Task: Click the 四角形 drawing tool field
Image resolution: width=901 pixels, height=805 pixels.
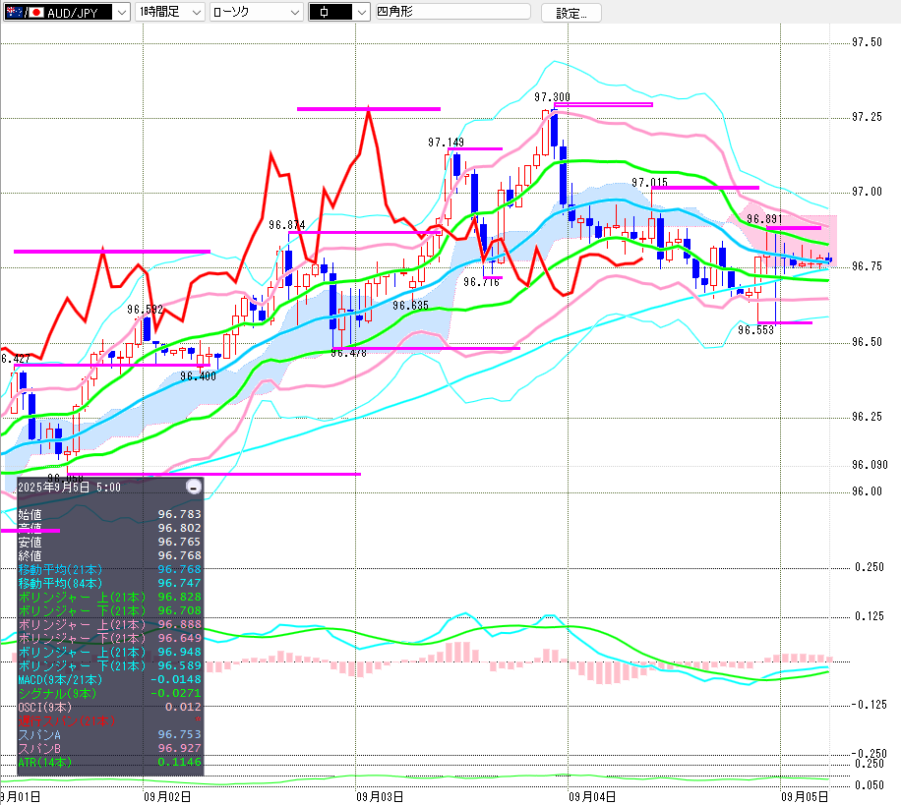Action: click(x=452, y=12)
